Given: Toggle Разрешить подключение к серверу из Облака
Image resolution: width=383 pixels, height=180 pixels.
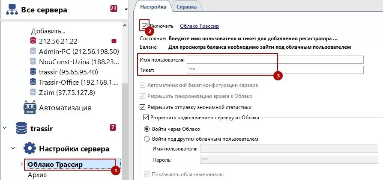Looking at the screenshot, I should (x=146, y=118).
